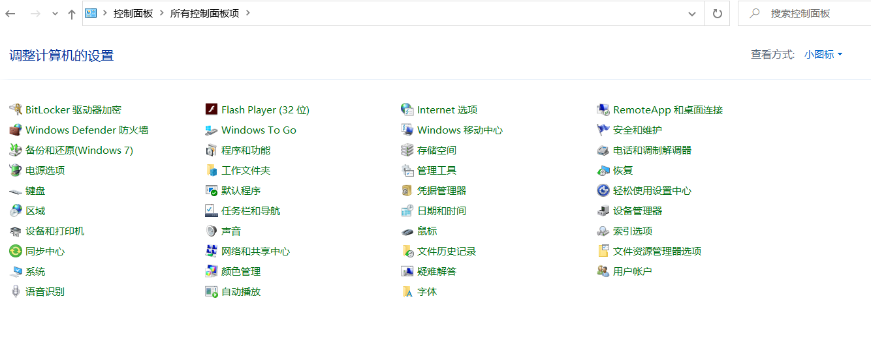Open the 程序和功能 link
The image size is (871, 363).
[245, 151]
